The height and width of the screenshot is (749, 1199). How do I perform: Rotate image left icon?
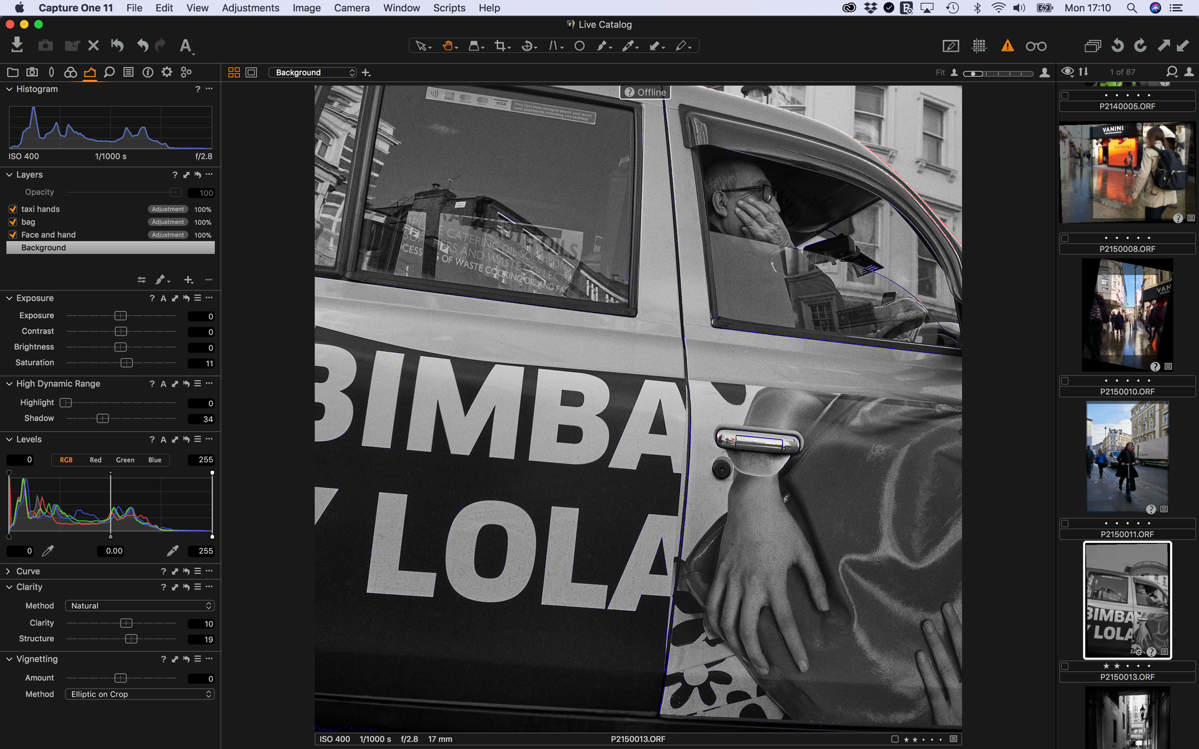click(1117, 46)
